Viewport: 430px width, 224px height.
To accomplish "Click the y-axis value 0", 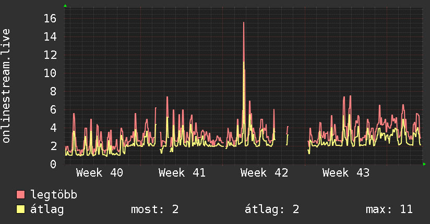I will pos(53,164).
